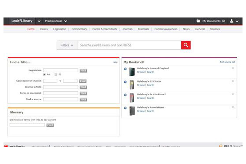Viewport: 246px width, 164px height.
Task: Open the Legislation tab
Action: point(59,29)
